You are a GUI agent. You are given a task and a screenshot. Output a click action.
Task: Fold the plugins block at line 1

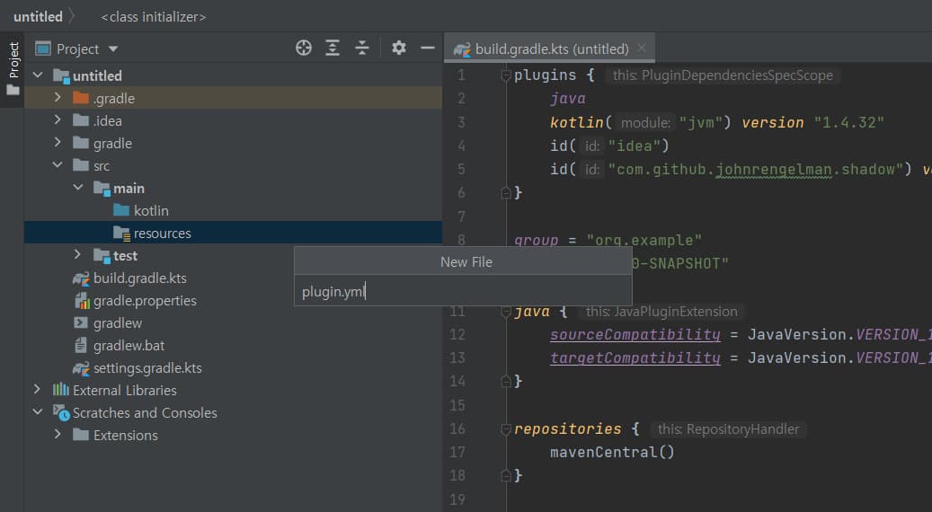pos(505,75)
